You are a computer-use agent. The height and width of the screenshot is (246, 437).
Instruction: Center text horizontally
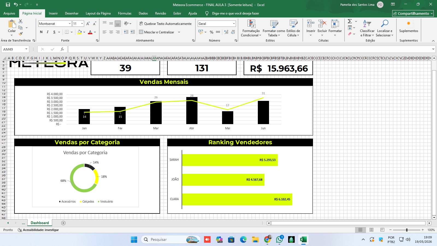click(x=111, y=32)
